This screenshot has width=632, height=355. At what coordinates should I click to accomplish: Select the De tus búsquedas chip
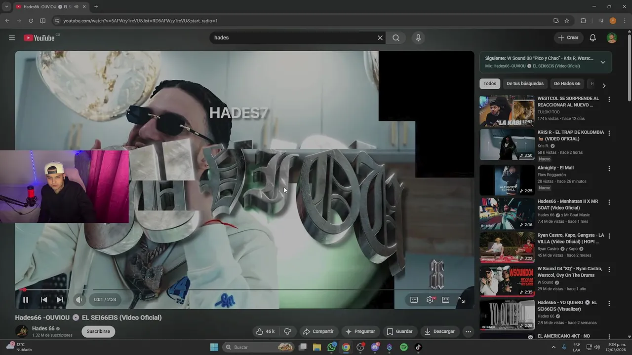coord(525,84)
